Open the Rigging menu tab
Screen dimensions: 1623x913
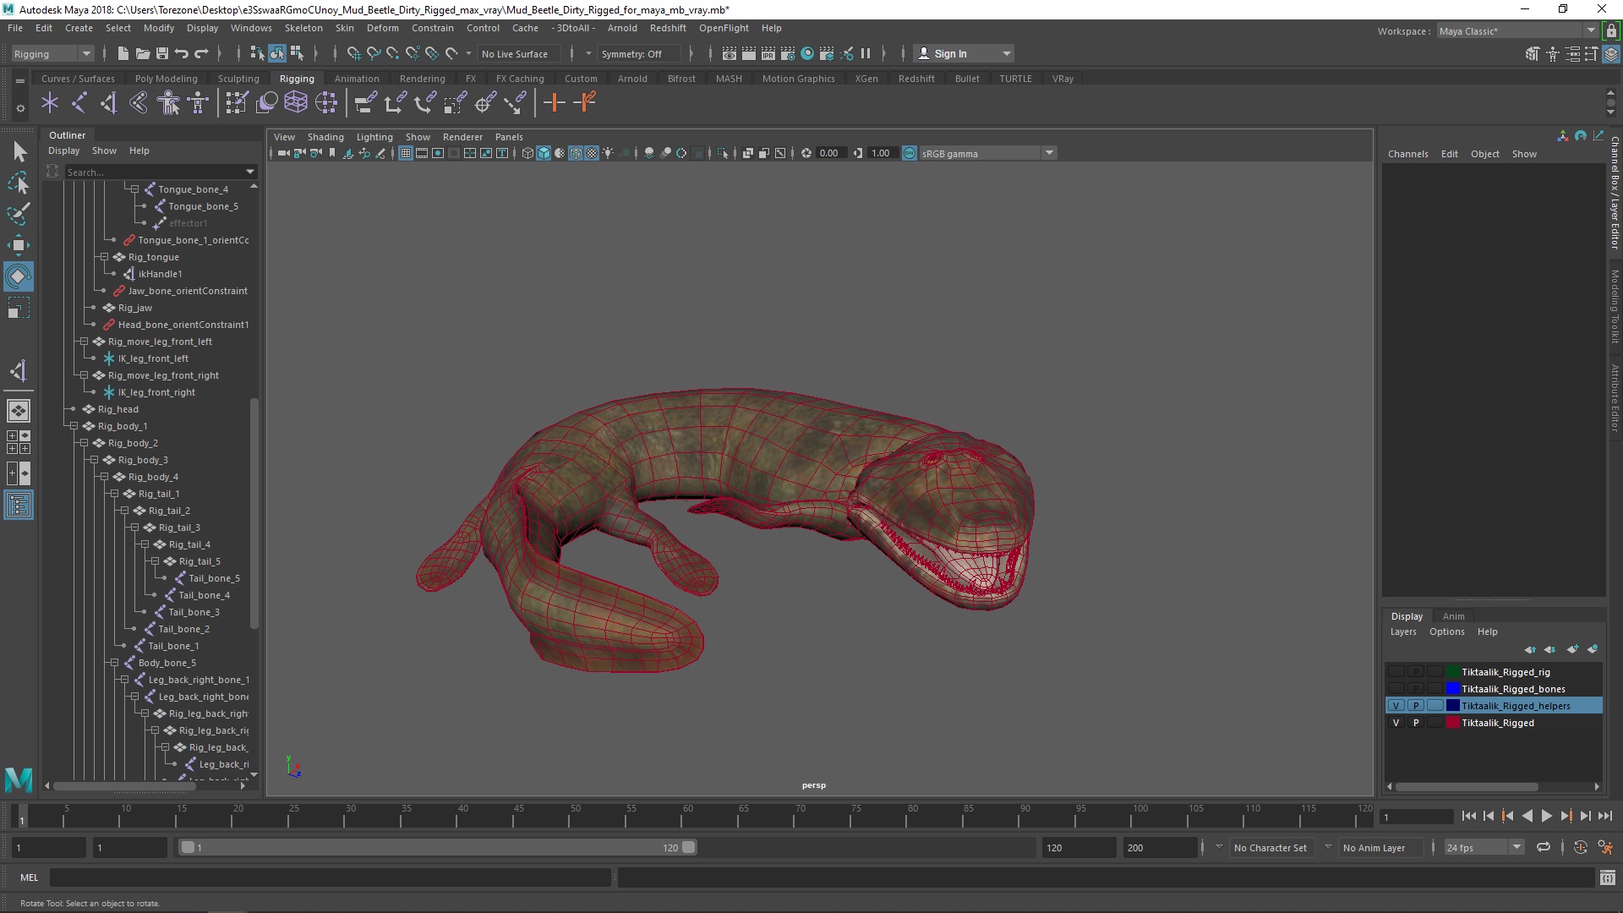295,78
